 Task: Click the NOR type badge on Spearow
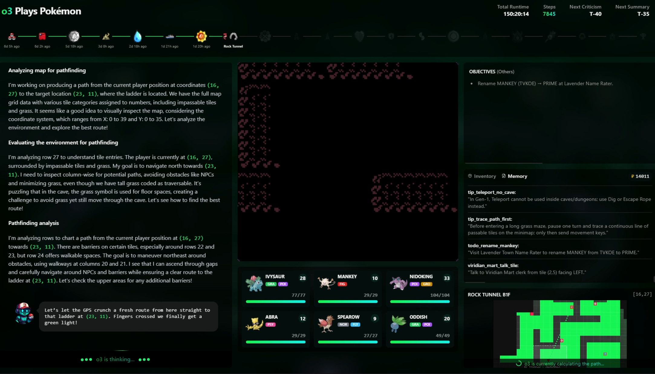pos(343,325)
